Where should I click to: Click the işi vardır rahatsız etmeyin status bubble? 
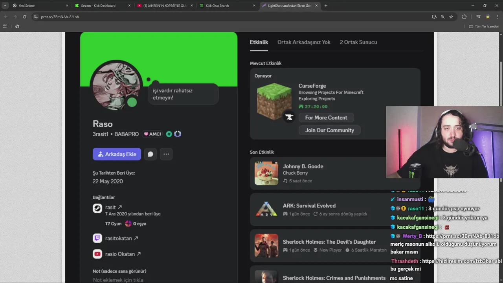point(183,94)
